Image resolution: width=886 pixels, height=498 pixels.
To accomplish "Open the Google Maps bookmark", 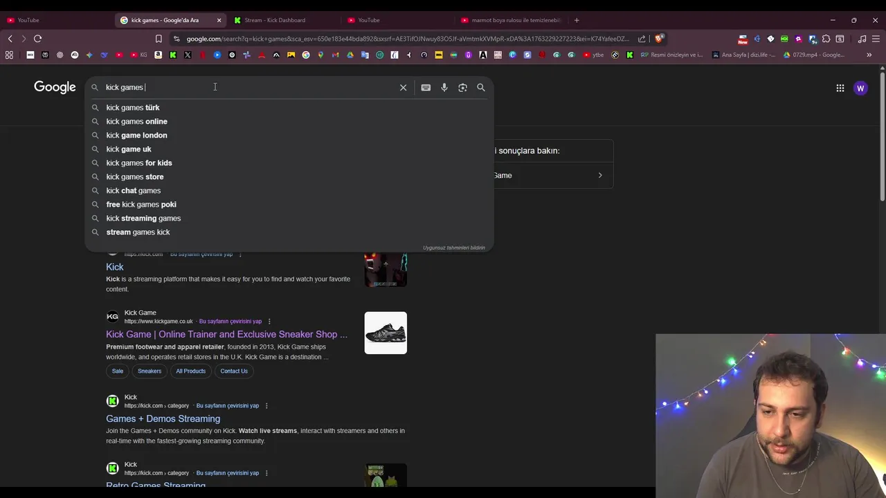I will [320, 55].
